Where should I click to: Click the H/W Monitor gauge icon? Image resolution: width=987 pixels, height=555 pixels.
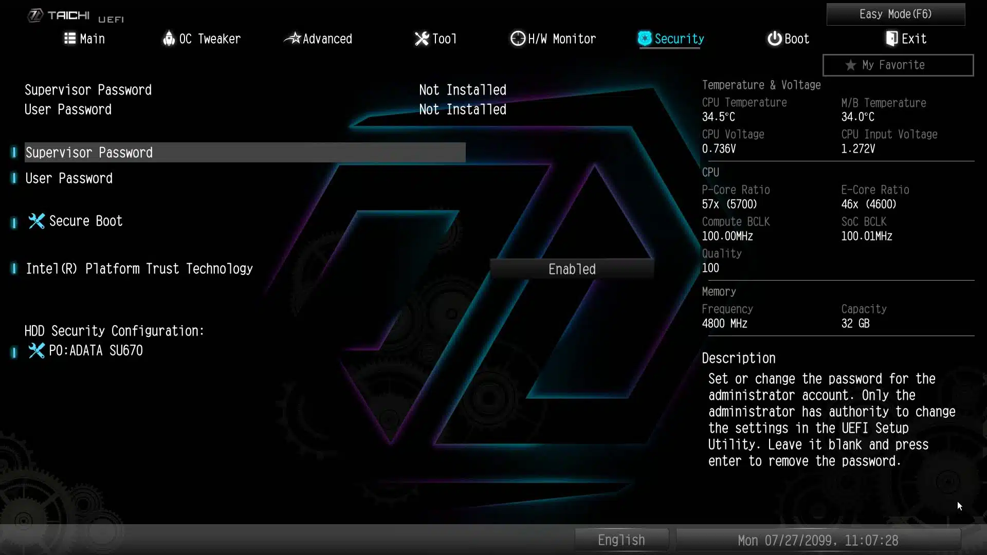[x=518, y=39]
